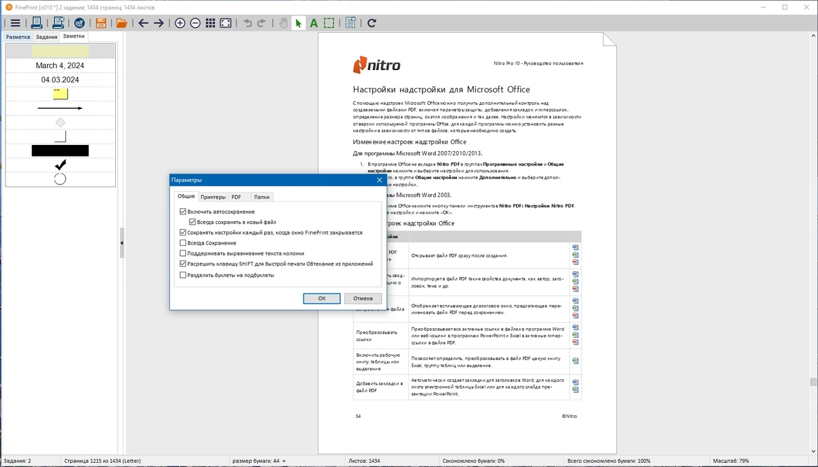
Task: Toggle 'Всегда сохранять в новый файл' checkbox
Action: 192,222
